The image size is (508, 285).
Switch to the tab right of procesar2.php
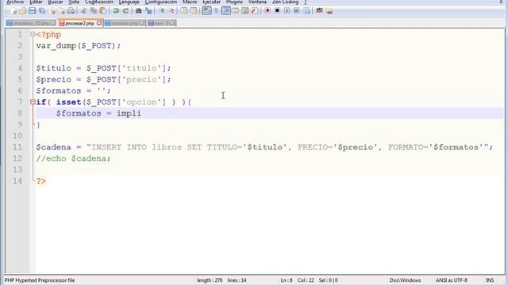coord(125,23)
